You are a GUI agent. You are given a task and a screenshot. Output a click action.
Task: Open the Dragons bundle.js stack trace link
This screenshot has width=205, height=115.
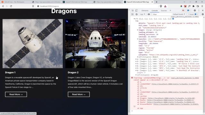(171, 98)
